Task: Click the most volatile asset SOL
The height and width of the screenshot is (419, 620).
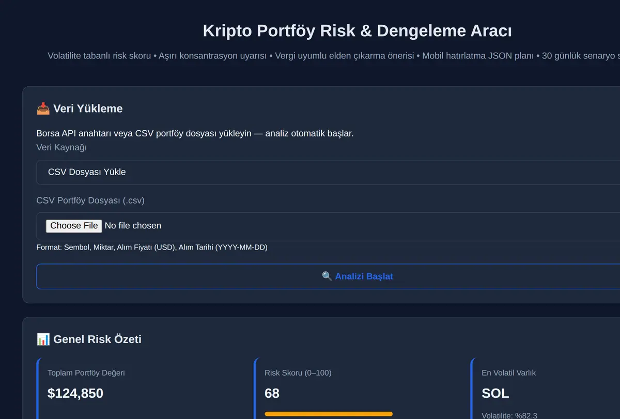Action: pos(495,393)
